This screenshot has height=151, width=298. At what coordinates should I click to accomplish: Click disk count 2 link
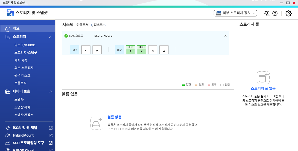click(x=105, y=25)
